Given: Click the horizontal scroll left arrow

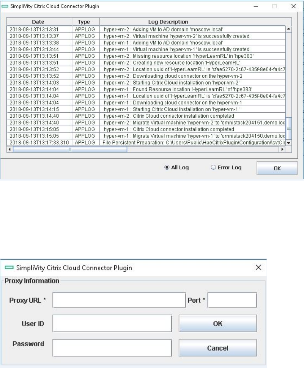Looking at the screenshot, I should [x=10, y=149].
